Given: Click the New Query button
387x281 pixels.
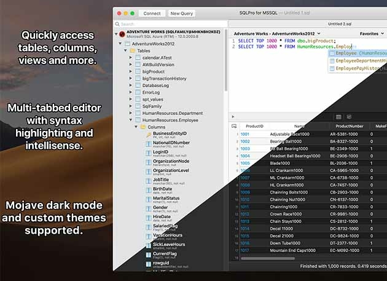Looking at the screenshot, I should click(181, 13).
